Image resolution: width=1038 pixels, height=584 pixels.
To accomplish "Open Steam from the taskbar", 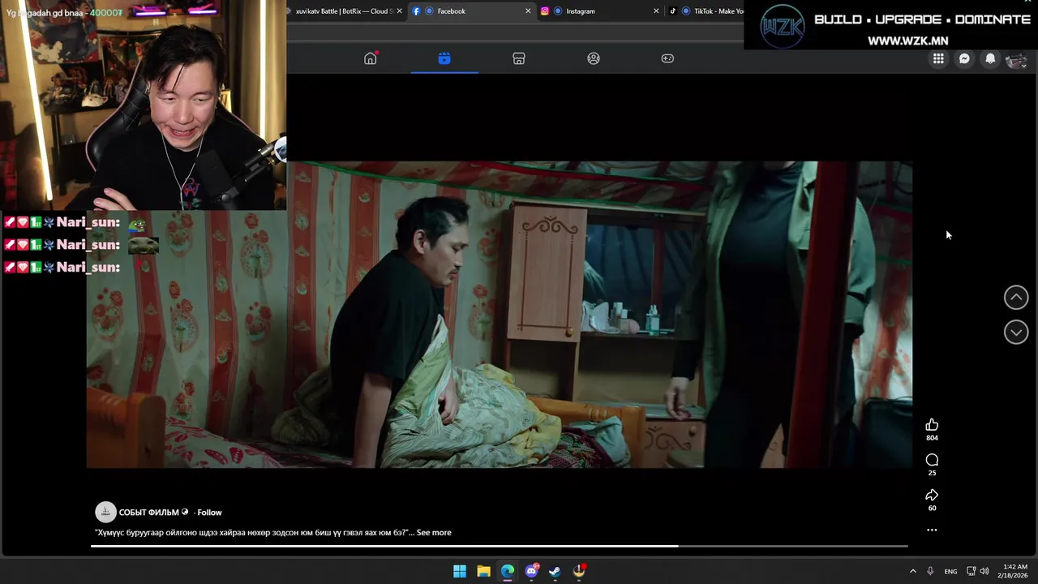I will coord(555,572).
